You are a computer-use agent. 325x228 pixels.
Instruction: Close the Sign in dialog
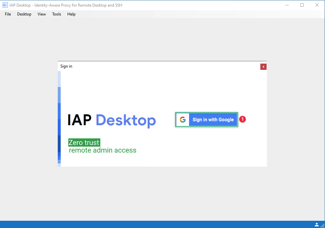pos(263,67)
